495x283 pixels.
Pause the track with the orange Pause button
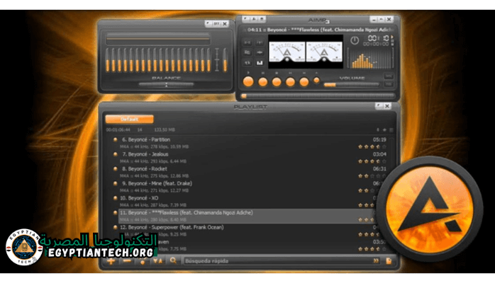coord(262,82)
